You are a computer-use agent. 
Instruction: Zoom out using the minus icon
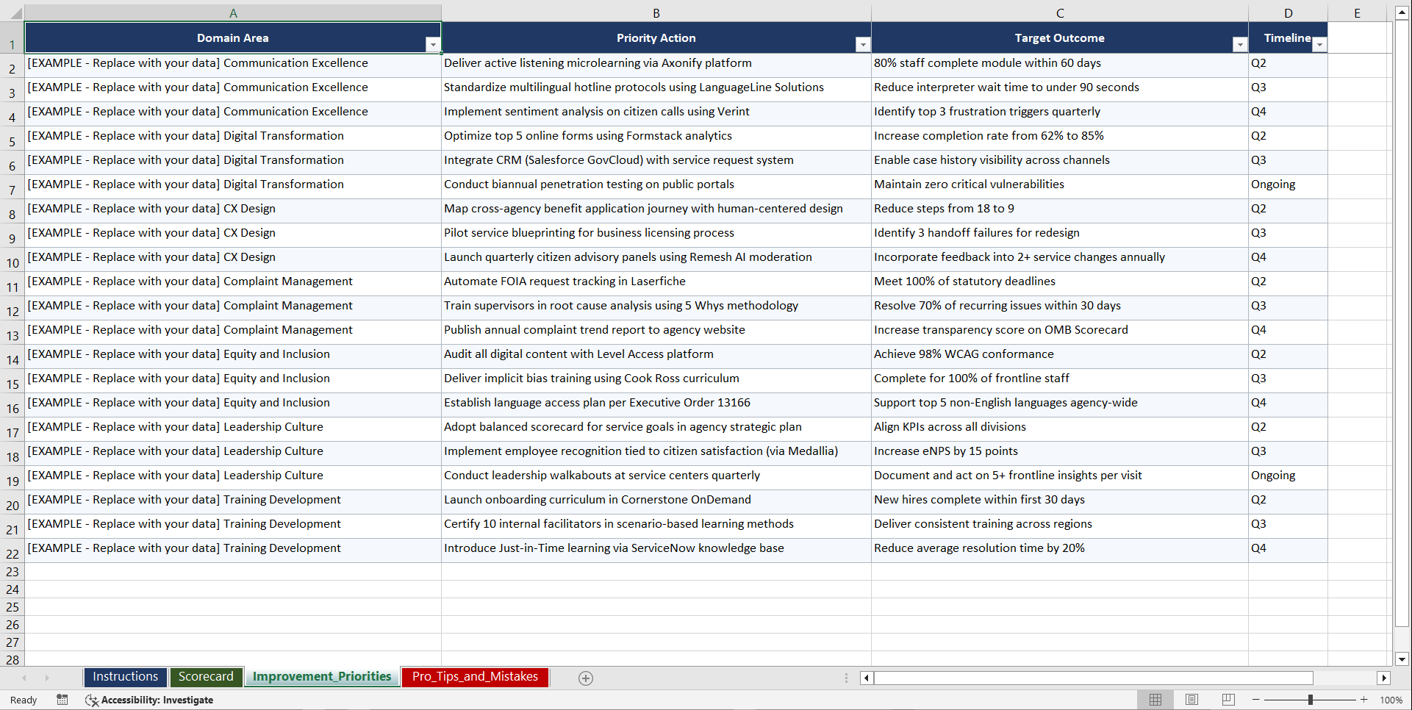(1256, 700)
